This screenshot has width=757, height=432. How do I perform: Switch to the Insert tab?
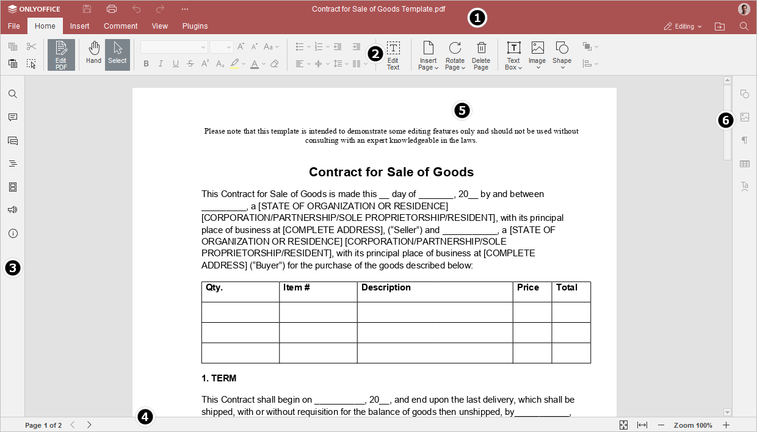79,26
